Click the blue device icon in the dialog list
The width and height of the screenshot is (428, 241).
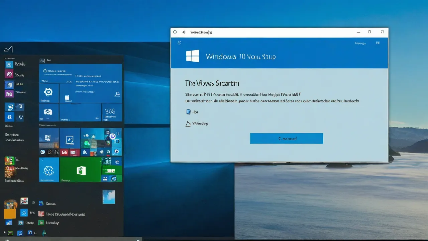coord(188,112)
